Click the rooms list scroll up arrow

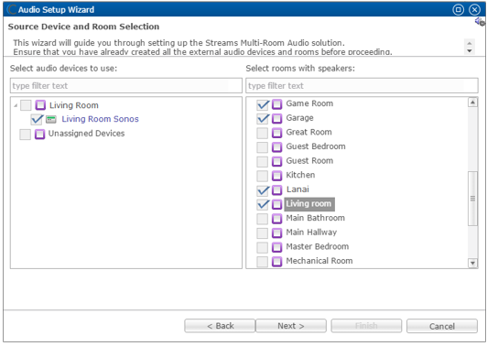click(x=472, y=103)
